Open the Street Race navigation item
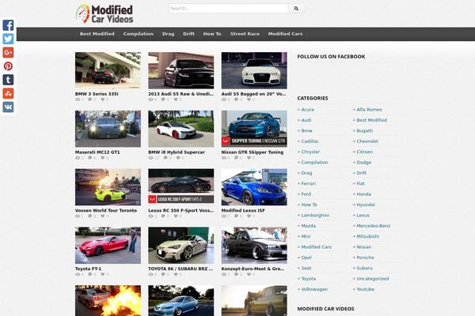475x316 pixels. [x=245, y=34]
